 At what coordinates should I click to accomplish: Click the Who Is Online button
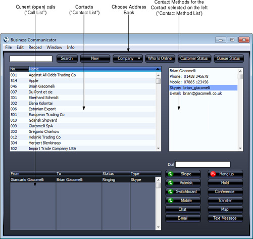click(160, 59)
